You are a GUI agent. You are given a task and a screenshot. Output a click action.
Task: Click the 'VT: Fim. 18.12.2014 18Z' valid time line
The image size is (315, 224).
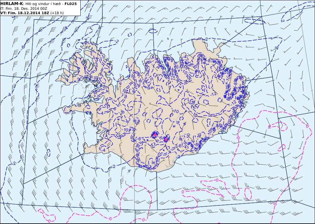[32, 13]
